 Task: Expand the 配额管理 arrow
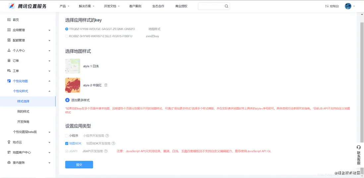pyautogui.click(x=49, y=40)
